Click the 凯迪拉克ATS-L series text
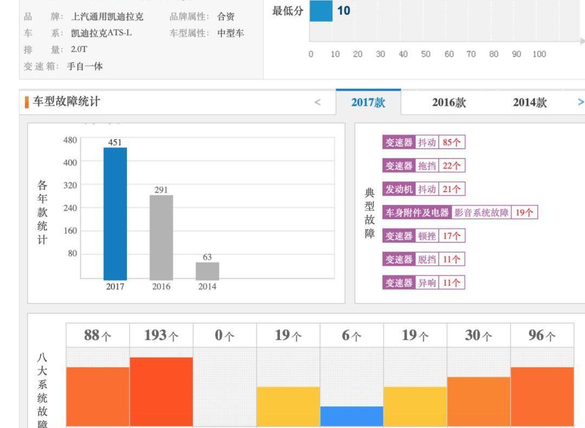 pos(101,33)
